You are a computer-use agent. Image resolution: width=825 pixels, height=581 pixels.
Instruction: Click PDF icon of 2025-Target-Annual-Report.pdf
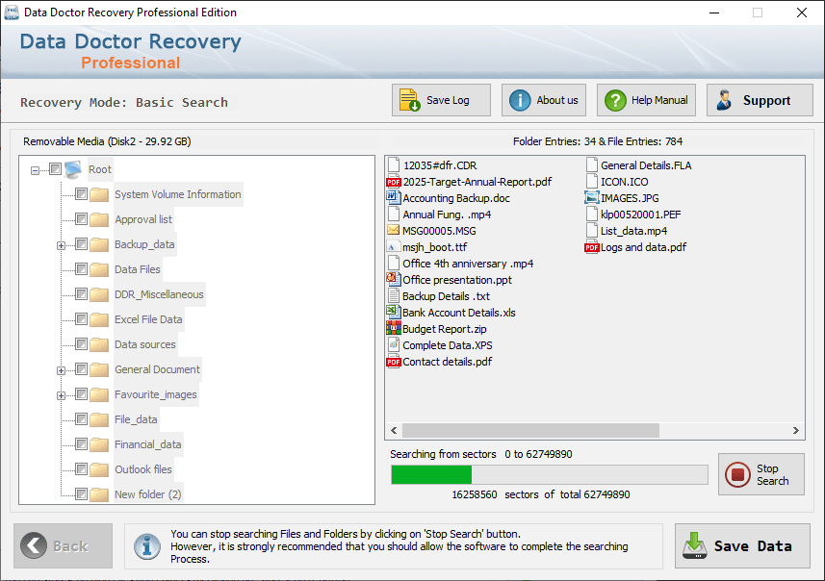click(x=393, y=182)
